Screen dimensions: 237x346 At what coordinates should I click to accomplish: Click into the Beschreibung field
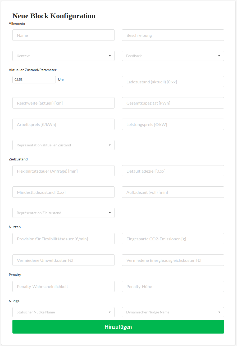pyautogui.click(x=173, y=35)
